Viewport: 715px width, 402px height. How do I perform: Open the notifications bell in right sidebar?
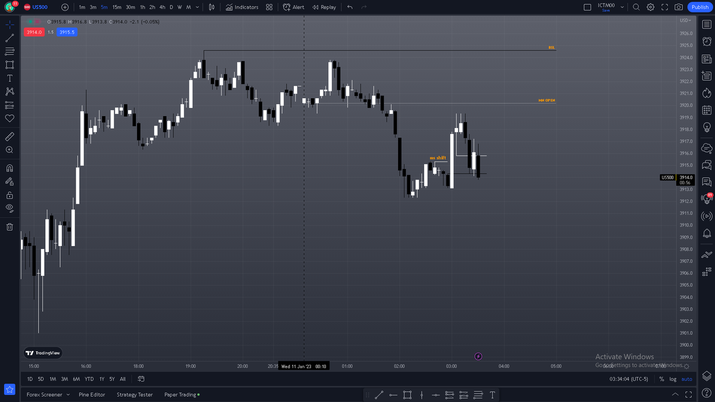(707, 233)
